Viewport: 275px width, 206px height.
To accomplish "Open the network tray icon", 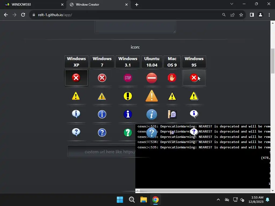I will coord(235,200).
